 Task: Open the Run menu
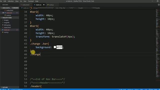tap(25, 1)
